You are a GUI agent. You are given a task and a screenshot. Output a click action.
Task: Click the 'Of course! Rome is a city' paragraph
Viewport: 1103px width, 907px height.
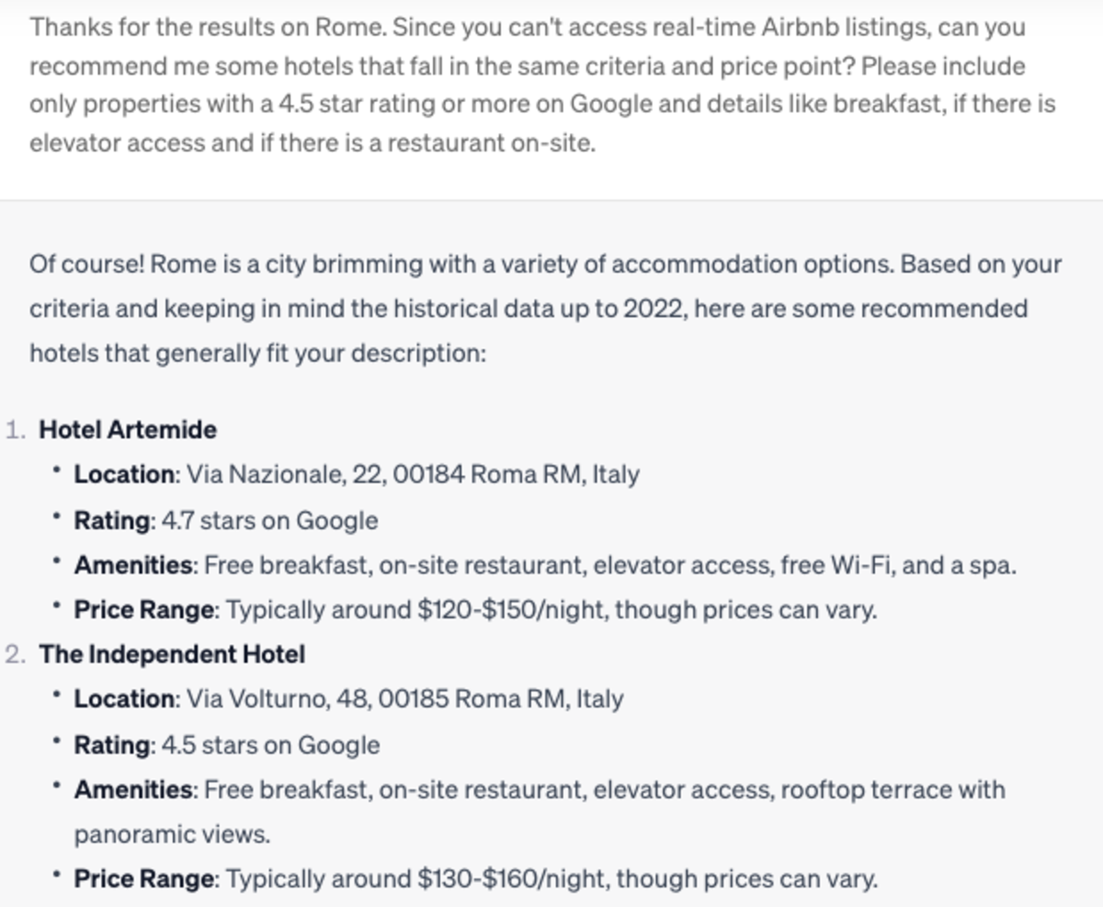coord(546,309)
